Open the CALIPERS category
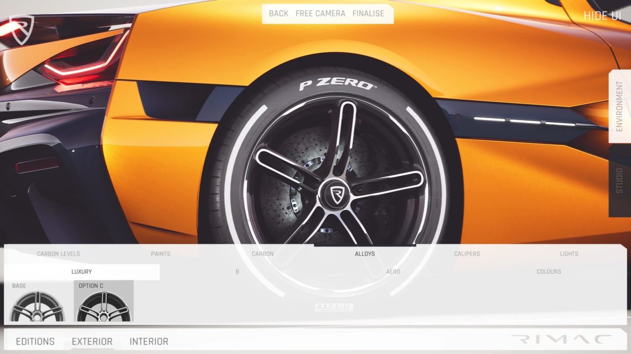Screen dimensions: 631x354 click(467, 253)
